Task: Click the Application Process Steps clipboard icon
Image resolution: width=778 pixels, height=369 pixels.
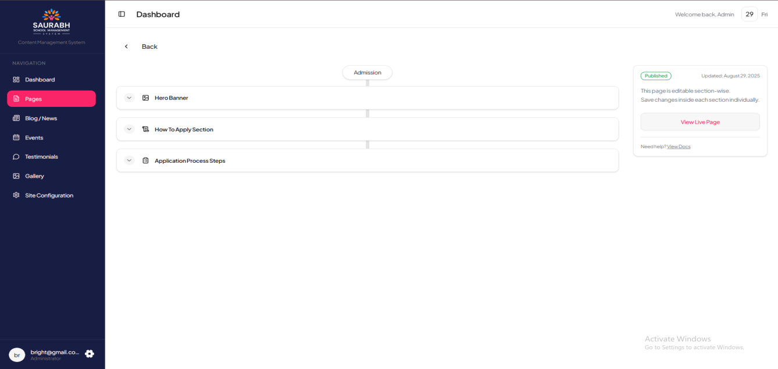Action: [x=145, y=160]
